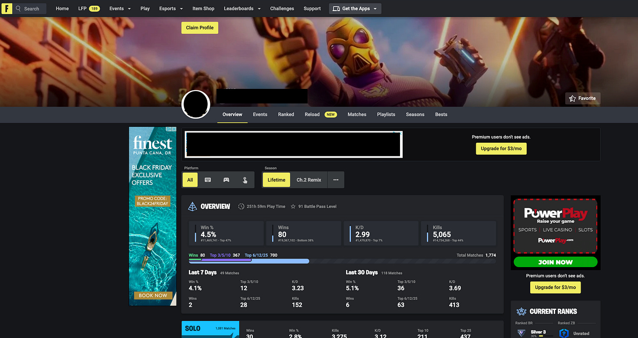Viewport: 638px width, 338px height.
Task: Click the yellow NEW badge next to Reload
Action: (330, 114)
